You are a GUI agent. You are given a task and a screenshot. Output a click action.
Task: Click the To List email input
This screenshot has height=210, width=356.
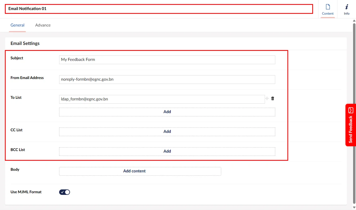point(162,99)
